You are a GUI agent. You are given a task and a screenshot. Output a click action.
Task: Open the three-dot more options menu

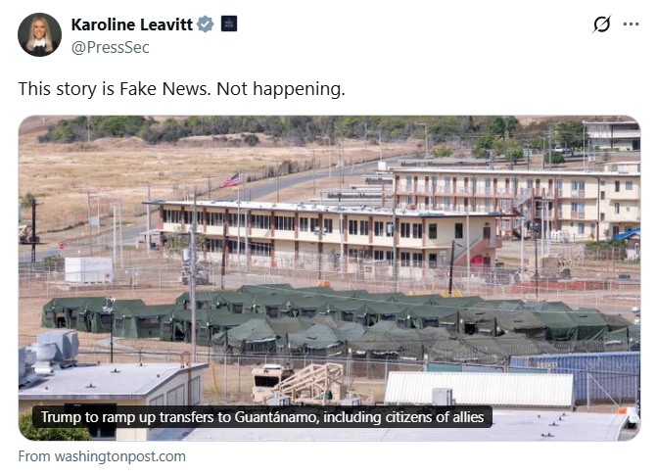click(x=631, y=24)
